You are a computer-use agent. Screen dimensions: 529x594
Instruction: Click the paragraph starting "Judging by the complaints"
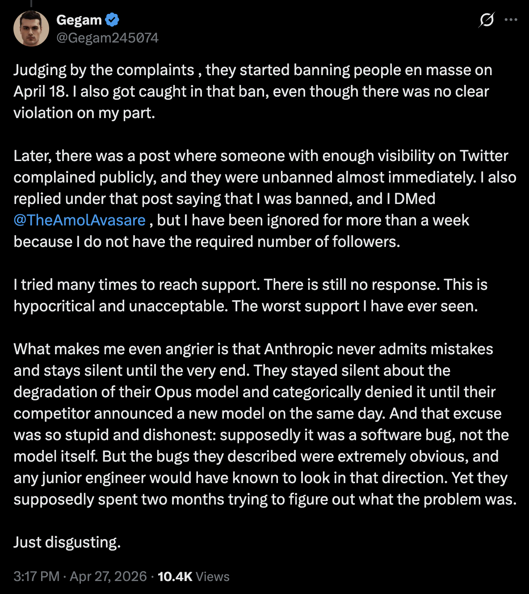(x=252, y=91)
